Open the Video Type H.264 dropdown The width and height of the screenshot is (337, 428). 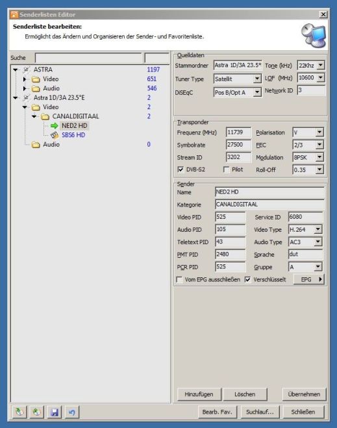[318, 229]
